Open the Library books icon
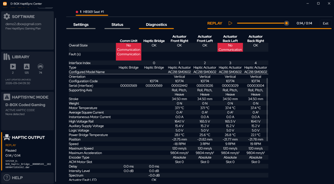This screenshot has width=334, height=184. pyautogui.click(x=6, y=57)
